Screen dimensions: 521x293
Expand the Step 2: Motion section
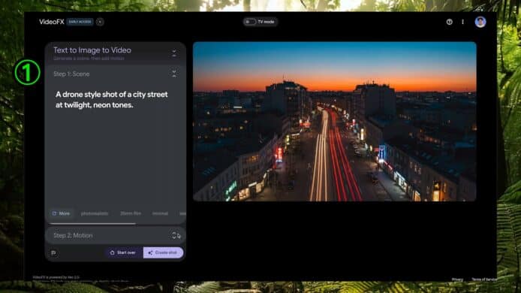point(176,235)
